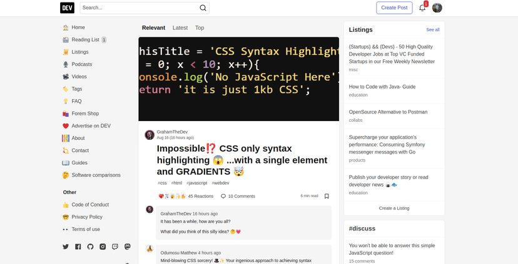Click the Odumosu Matthew commenter avatar

click(x=150, y=249)
